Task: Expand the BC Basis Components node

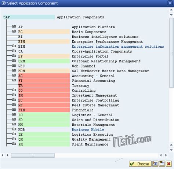Action: [14, 31]
